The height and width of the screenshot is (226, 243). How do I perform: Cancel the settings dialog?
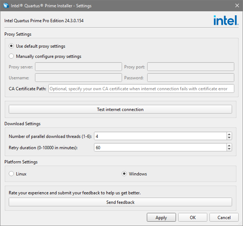[224, 218]
